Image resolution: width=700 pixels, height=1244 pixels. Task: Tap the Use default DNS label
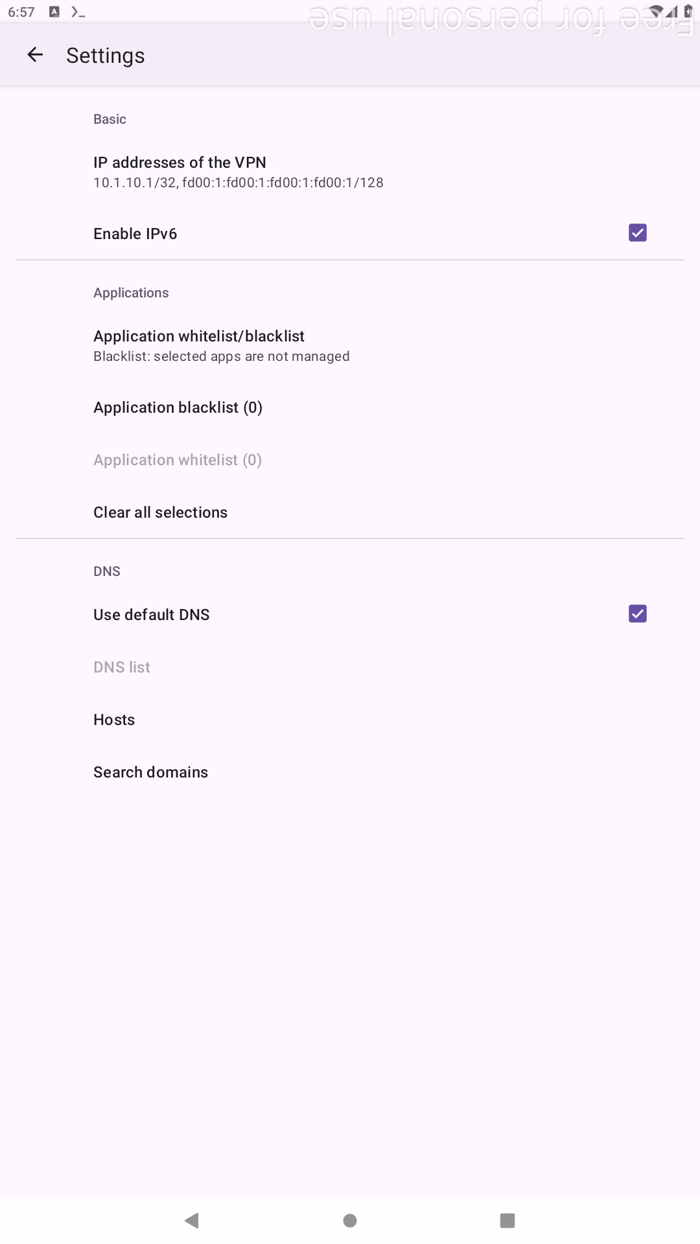pos(151,615)
